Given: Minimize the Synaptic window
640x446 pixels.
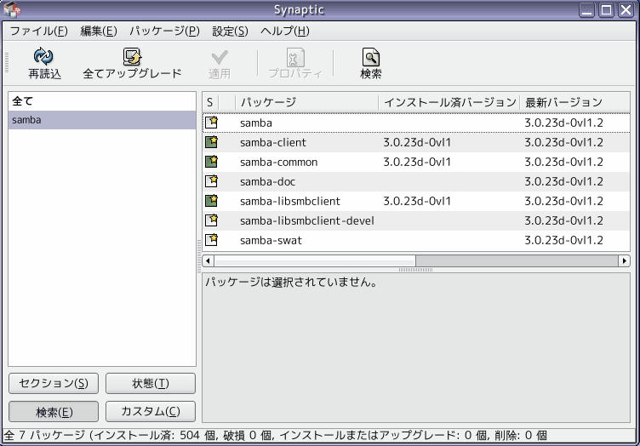Looking at the screenshot, I should click(x=586, y=10).
